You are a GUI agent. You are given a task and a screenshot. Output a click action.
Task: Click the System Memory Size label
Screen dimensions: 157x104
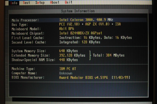29,51
